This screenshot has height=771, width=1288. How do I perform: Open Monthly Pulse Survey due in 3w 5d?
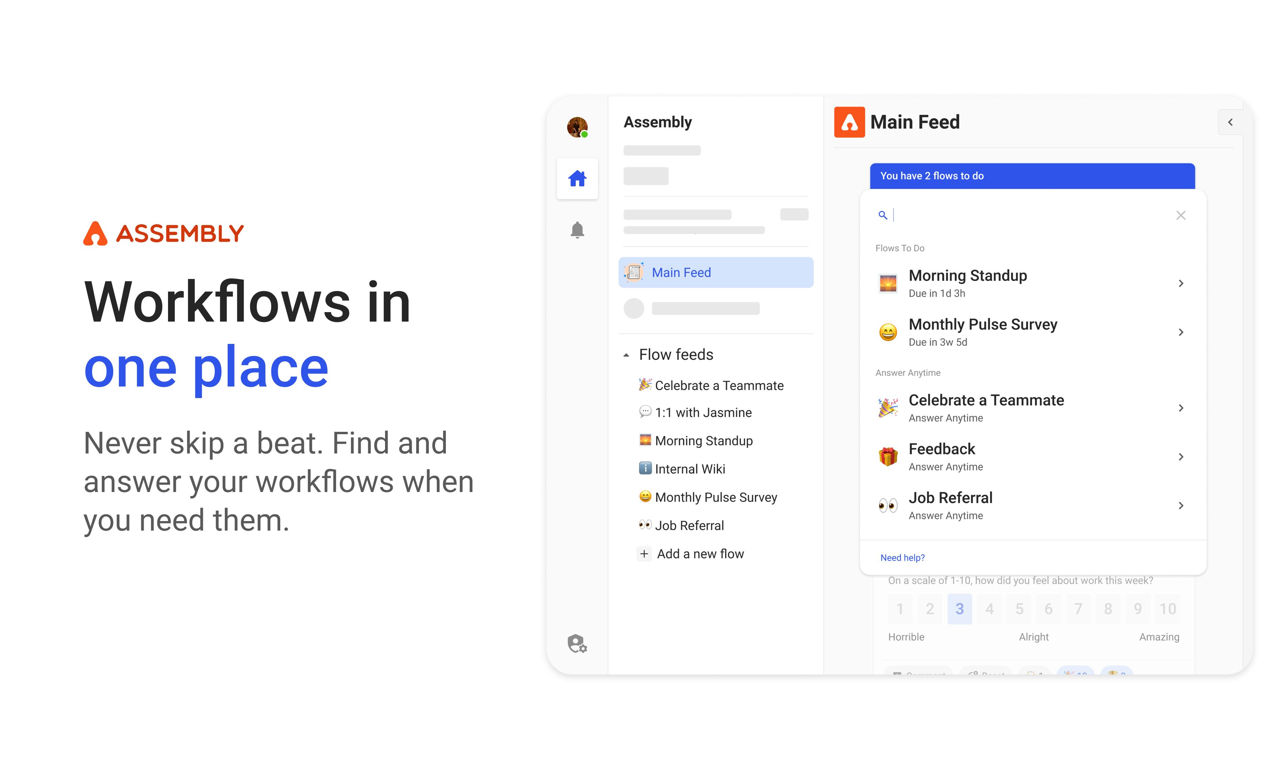coord(1032,332)
